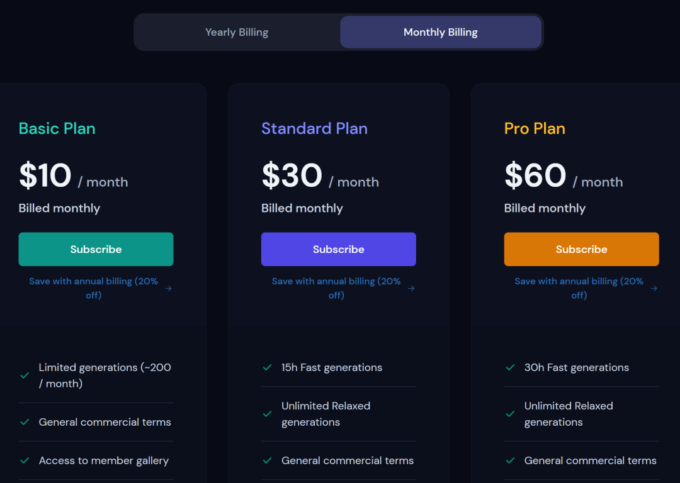Open Pro Plan annual billing savings link
Screen dimensions: 680x483
[x=579, y=288]
